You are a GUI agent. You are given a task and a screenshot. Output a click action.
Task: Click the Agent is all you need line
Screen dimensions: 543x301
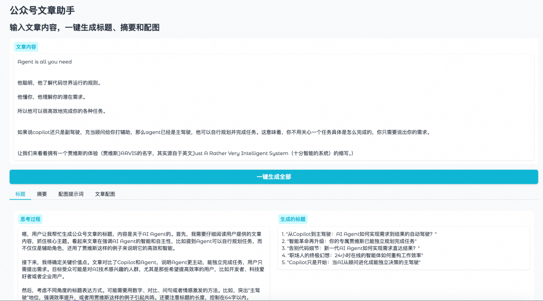coord(43,61)
